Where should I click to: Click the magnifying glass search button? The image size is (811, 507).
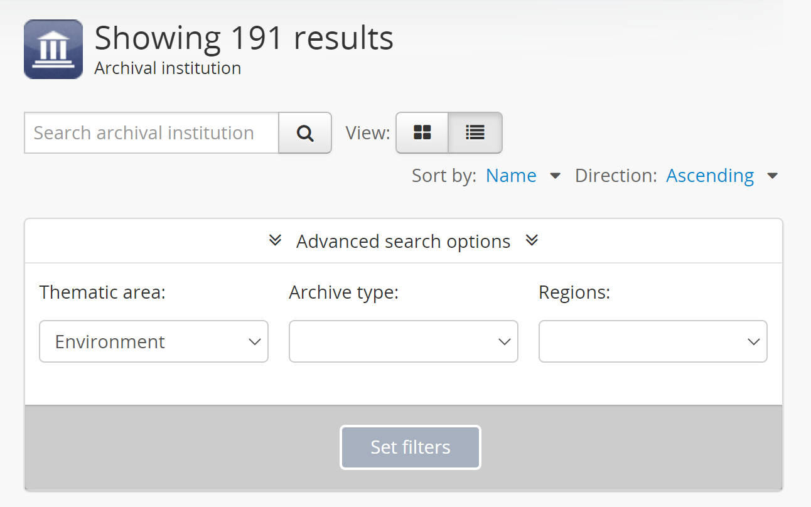coord(305,133)
